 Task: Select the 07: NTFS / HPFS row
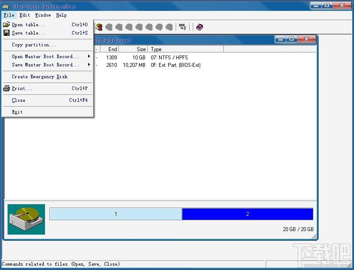coord(169,57)
